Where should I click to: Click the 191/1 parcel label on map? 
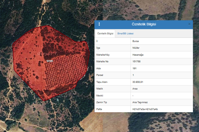50,61
